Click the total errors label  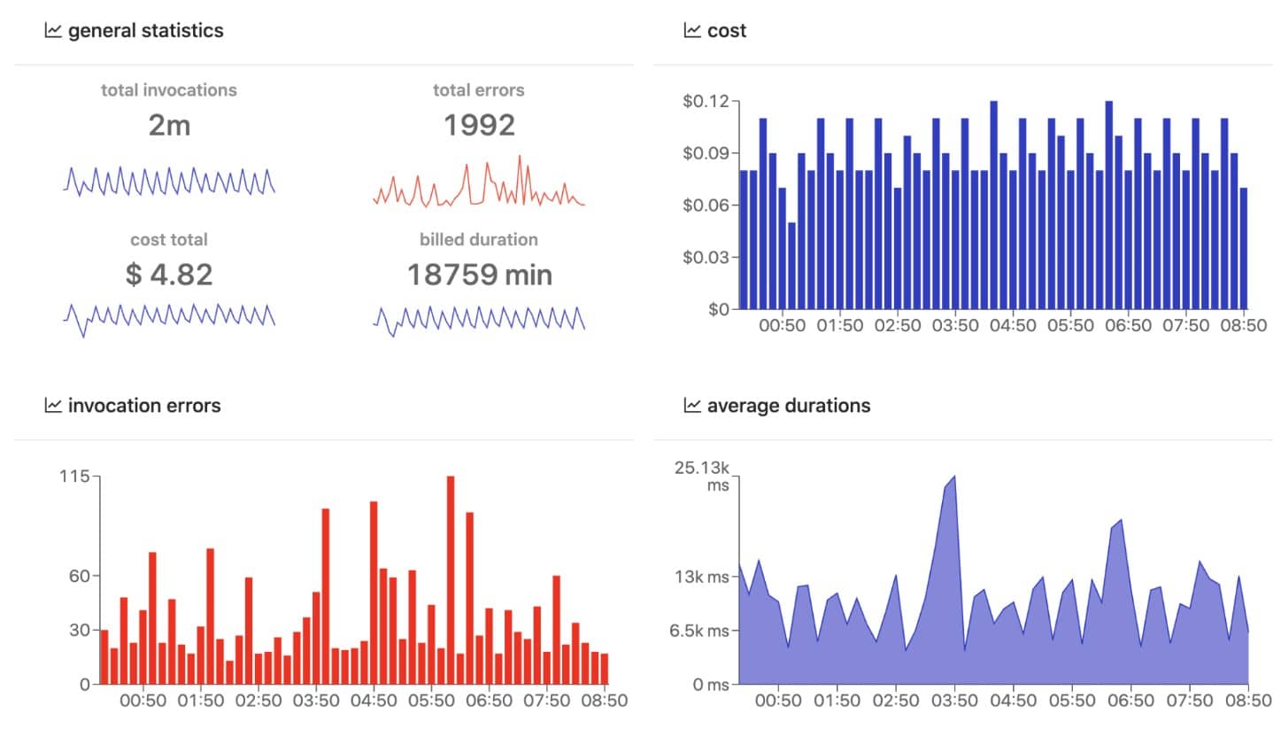coord(479,89)
